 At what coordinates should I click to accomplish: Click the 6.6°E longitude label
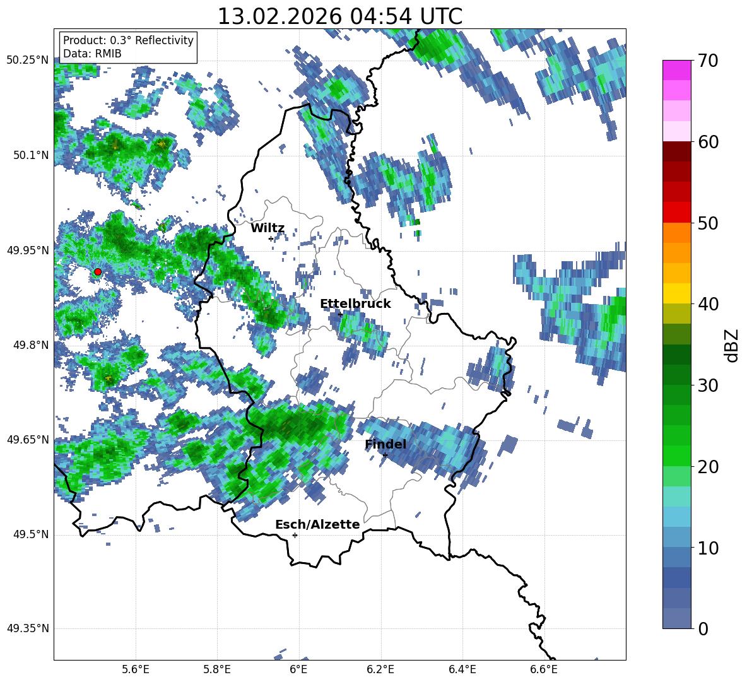[x=544, y=669]
